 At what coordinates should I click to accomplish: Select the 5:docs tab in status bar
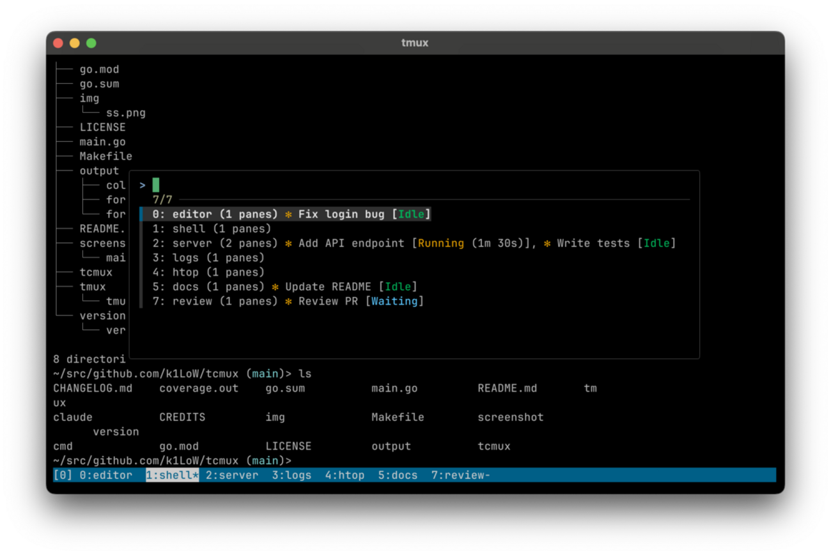click(398, 475)
